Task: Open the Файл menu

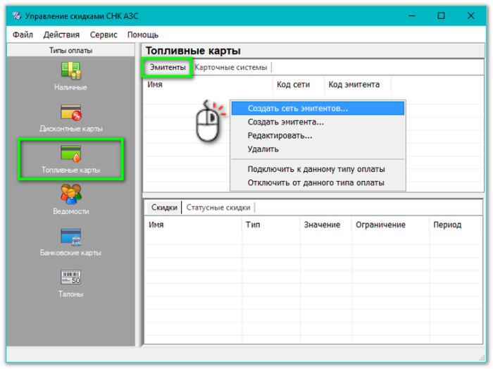Action: point(23,35)
